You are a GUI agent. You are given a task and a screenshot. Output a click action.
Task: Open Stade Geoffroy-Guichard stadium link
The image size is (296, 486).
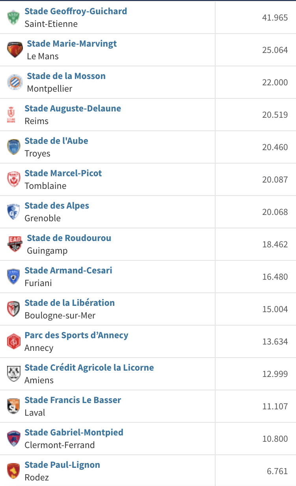76,11
